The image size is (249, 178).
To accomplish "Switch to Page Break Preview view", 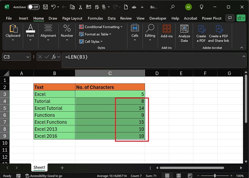I will tap(190, 176).
